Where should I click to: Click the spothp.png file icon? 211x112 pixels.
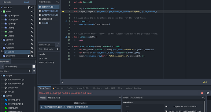[x=6, y=108]
